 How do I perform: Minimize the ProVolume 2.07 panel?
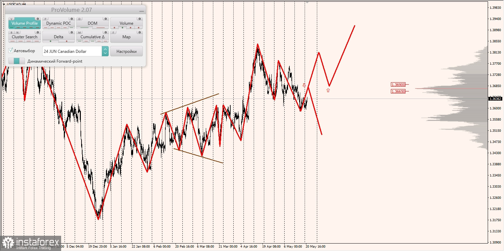pyautogui.click(x=142, y=11)
